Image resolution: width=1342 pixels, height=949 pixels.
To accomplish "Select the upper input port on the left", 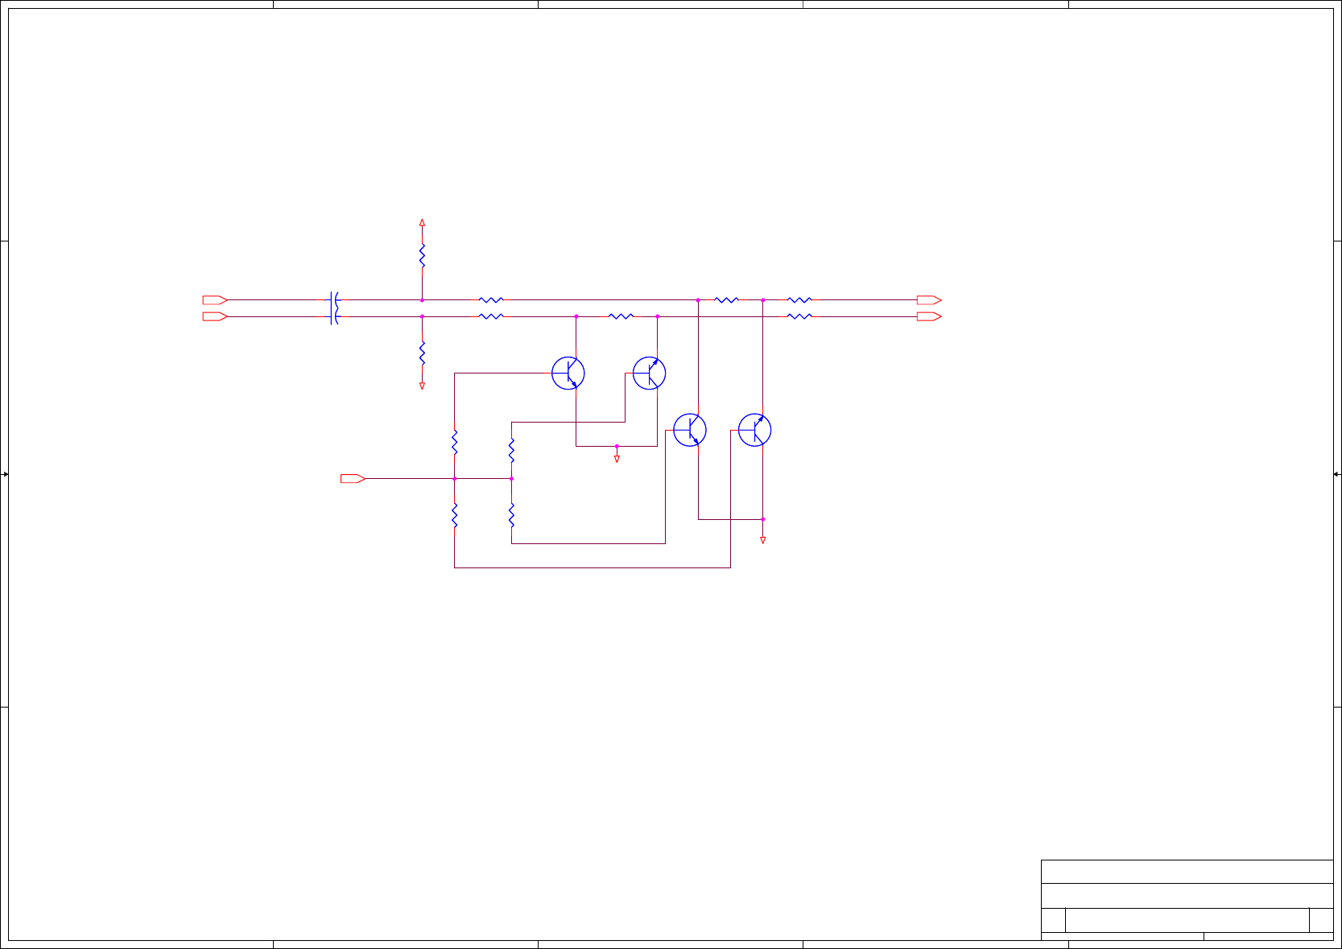I will click(215, 300).
